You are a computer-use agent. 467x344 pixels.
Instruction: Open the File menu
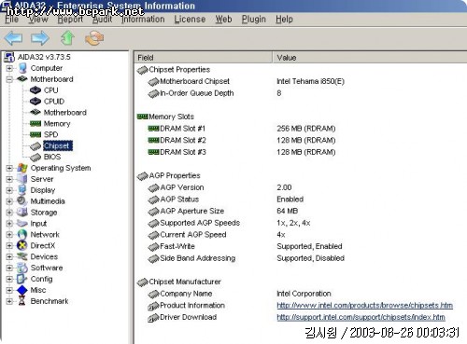tap(11, 20)
